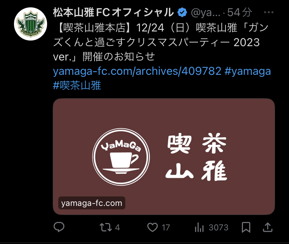This screenshot has width=289, height=244.
Task: Open the 喫茶山雅 link preview card
Action: 164,157
